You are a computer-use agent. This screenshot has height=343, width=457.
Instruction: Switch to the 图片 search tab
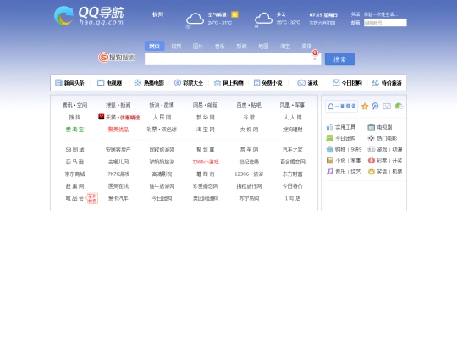point(197,46)
